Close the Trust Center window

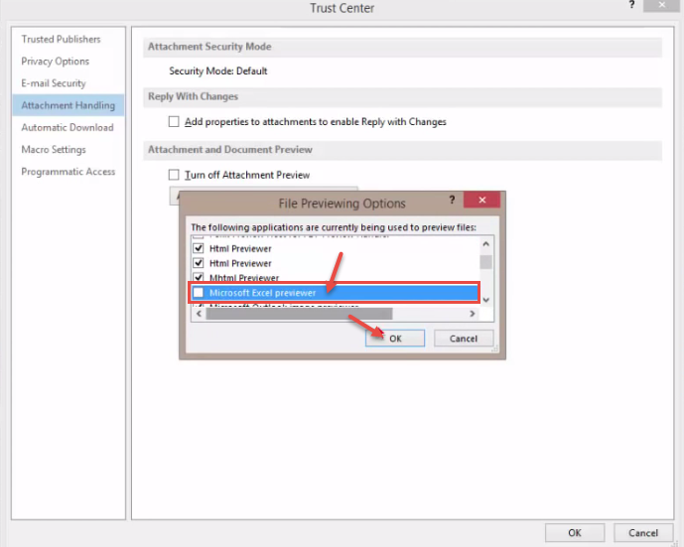click(x=661, y=5)
